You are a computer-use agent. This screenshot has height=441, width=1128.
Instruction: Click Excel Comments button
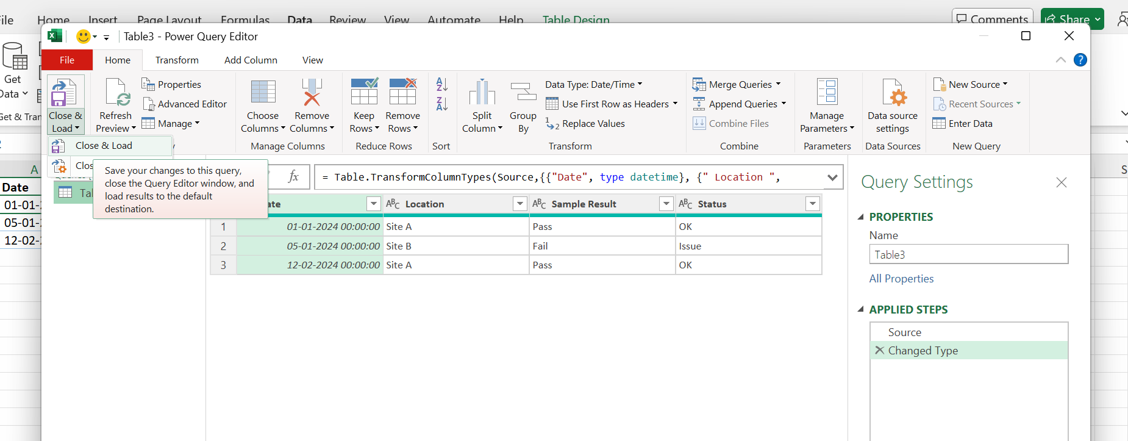(x=992, y=19)
